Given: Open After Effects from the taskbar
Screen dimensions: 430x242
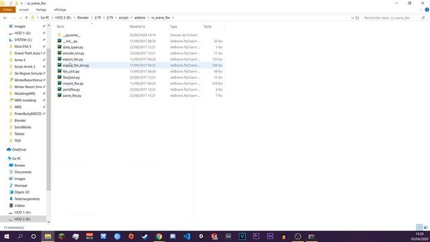Looking at the screenshot, I should tap(270, 236).
